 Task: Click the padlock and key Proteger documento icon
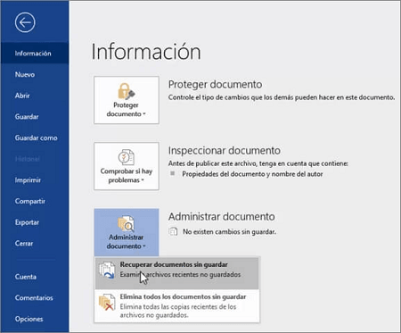point(127,91)
